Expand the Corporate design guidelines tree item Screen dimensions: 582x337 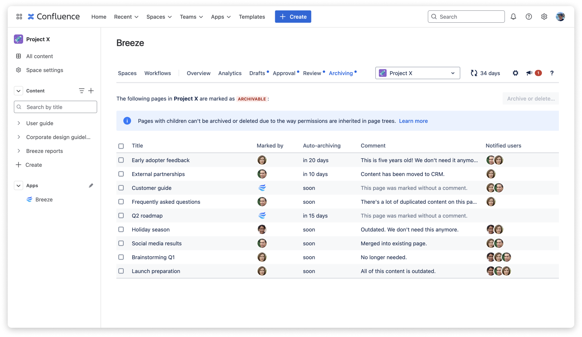(19, 137)
